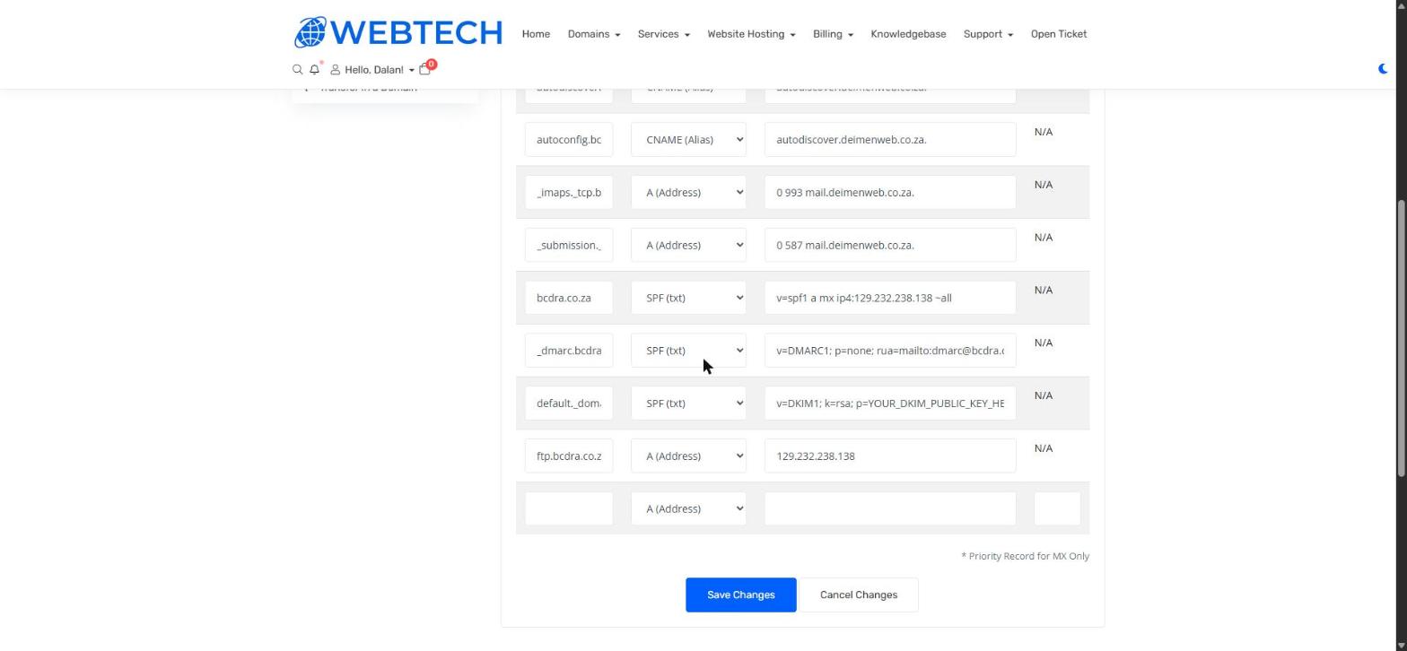Click the autodiscover.deimenweb.co.za. address field in autoconfig row

[890, 140]
